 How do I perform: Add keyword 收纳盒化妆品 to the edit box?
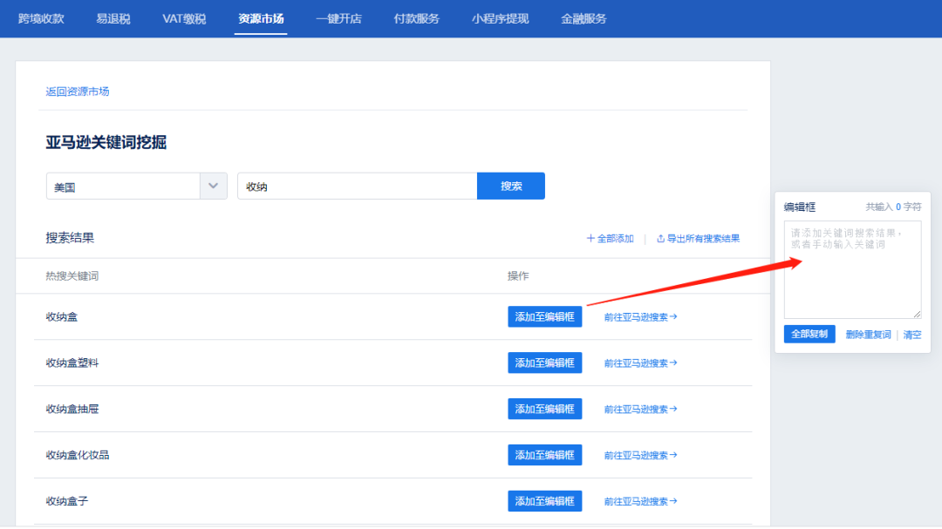click(544, 455)
